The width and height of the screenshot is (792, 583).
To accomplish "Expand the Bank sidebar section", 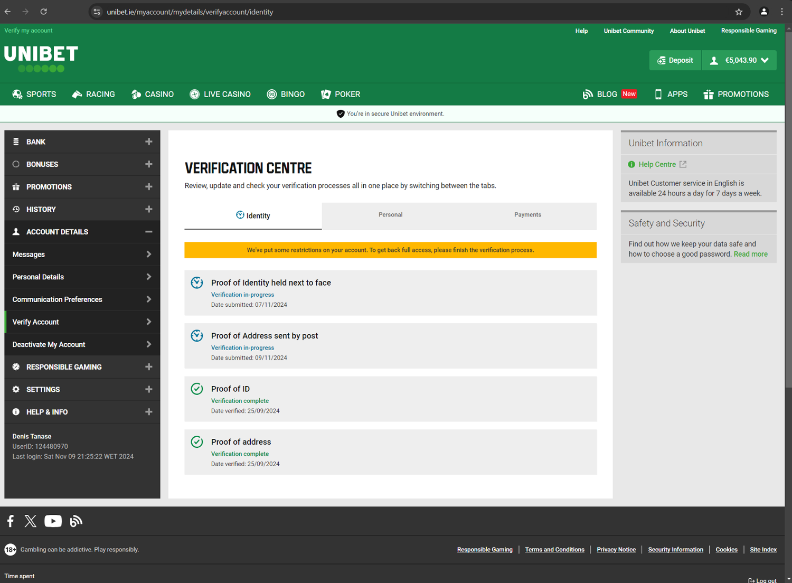I will (82, 142).
